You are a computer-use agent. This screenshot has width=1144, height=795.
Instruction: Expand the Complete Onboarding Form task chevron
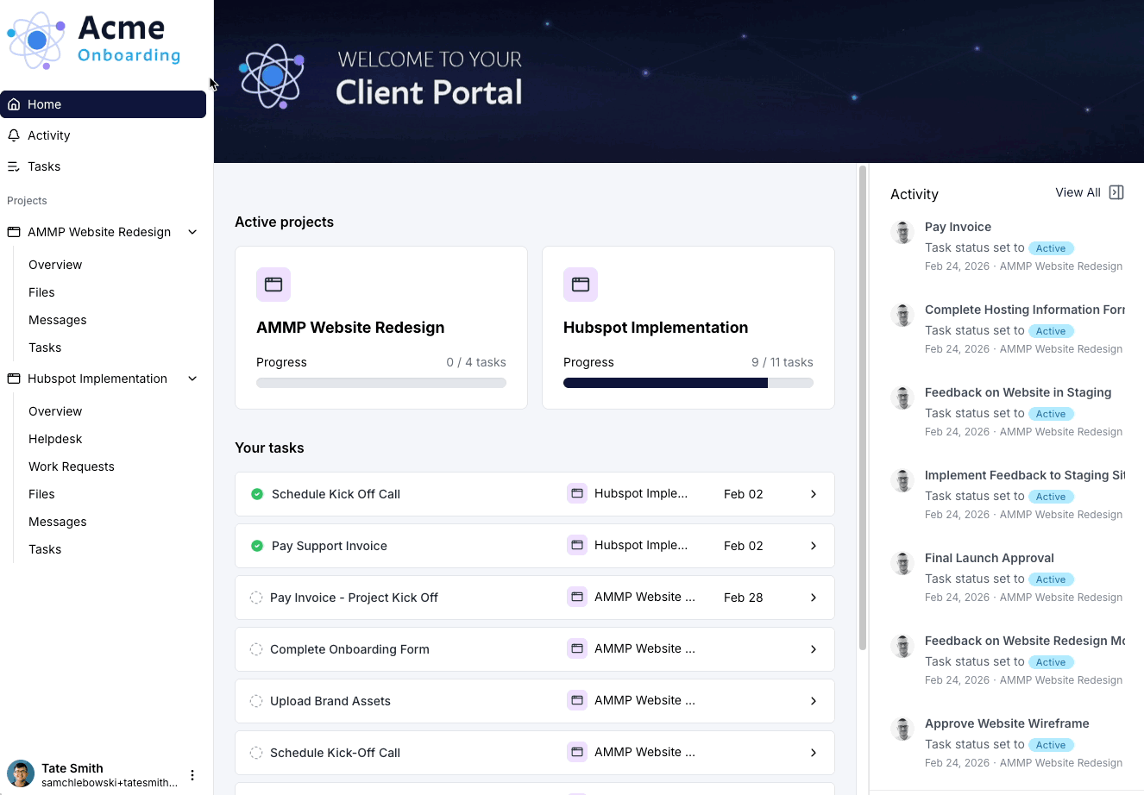pyautogui.click(x=814, y=649)
